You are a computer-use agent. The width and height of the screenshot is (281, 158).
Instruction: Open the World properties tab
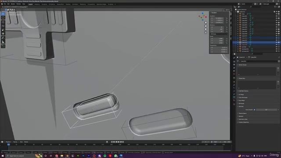tap(234, 74)
